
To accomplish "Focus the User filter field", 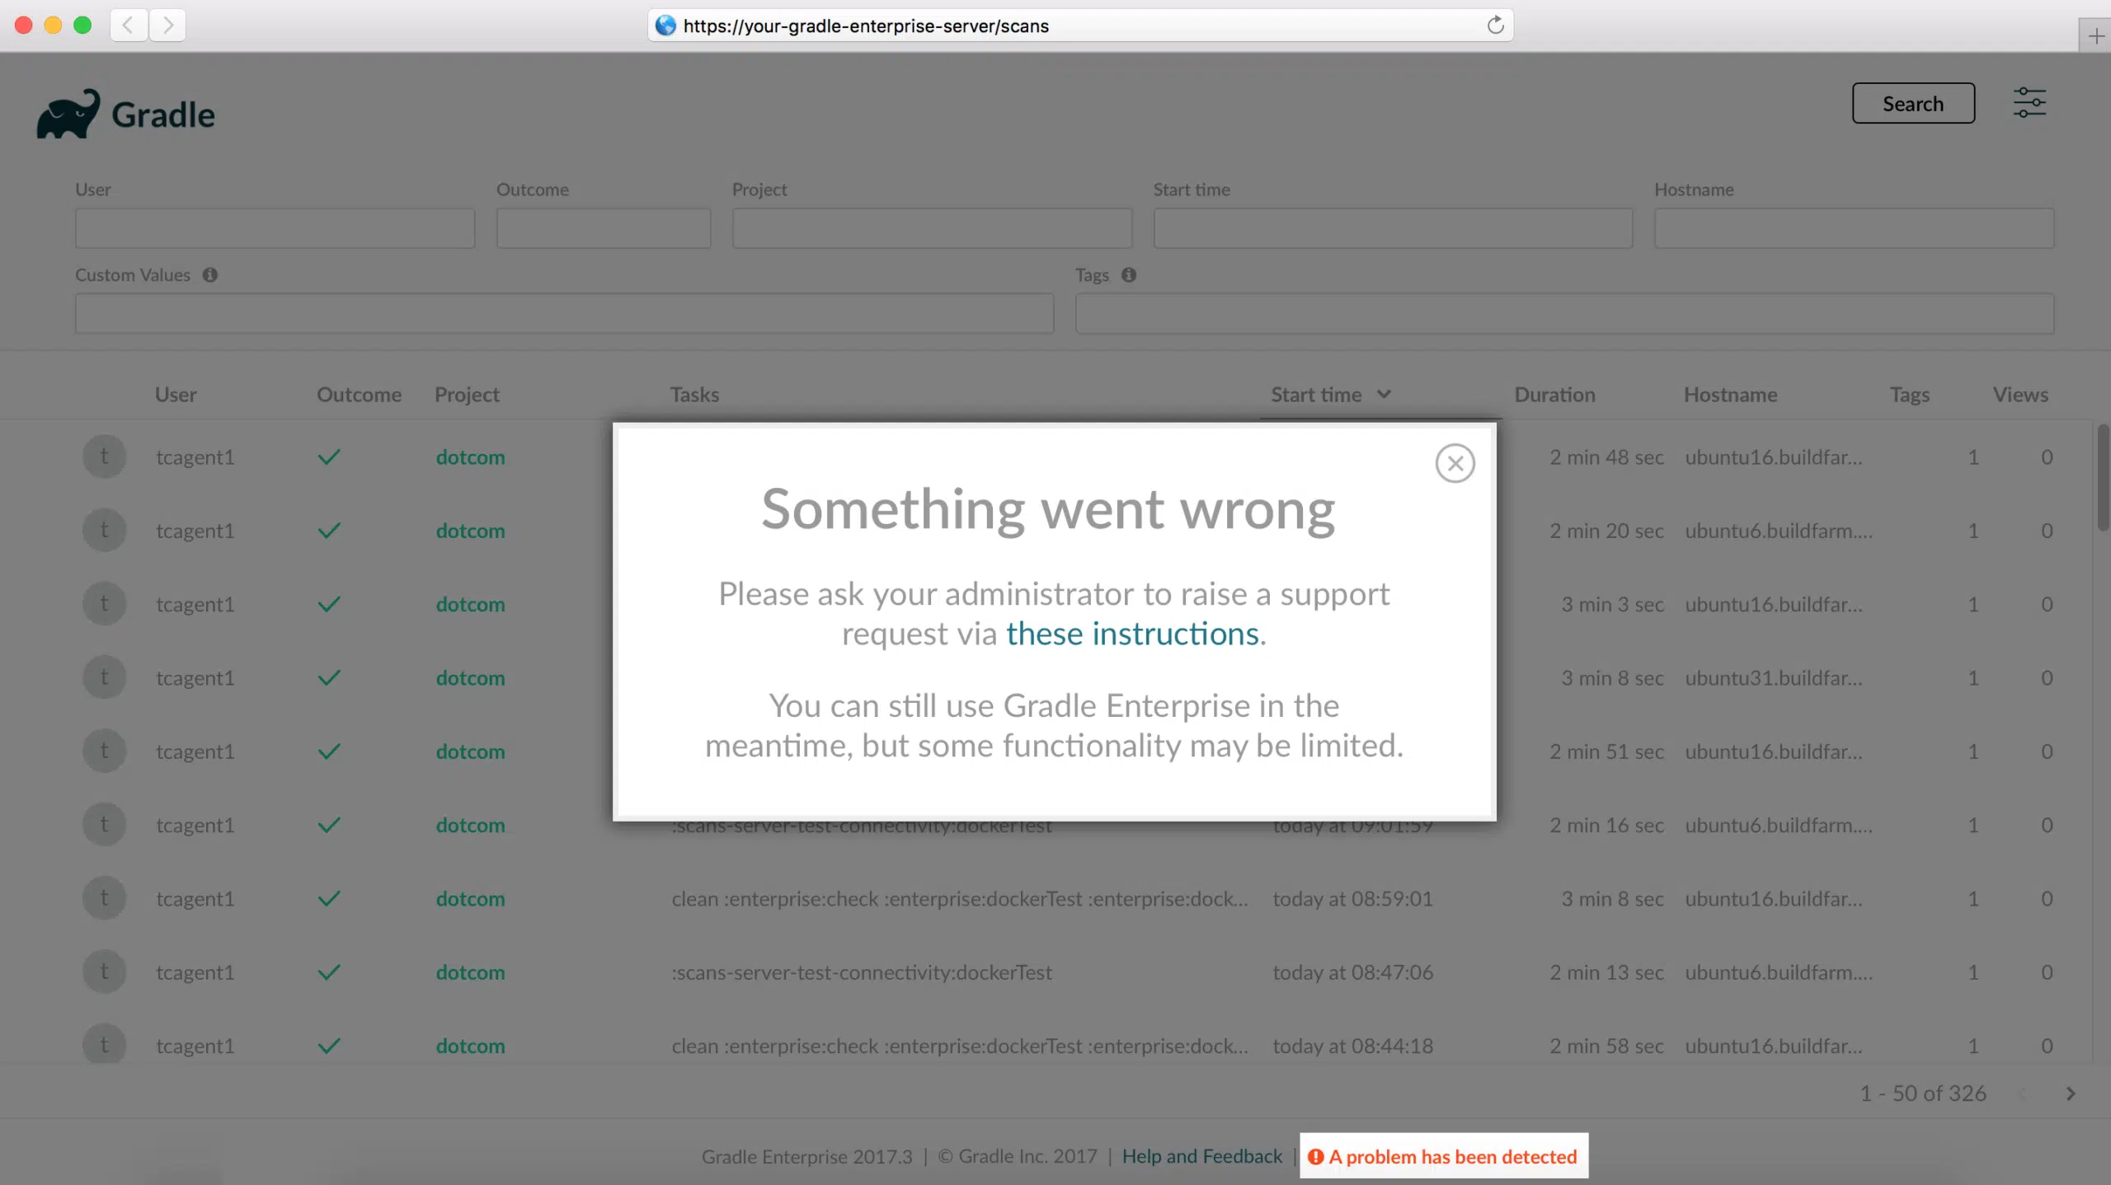I will point(275,228).
